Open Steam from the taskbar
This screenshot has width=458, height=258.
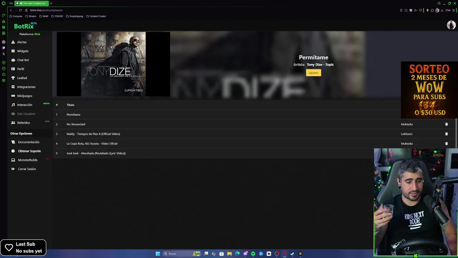292,254
